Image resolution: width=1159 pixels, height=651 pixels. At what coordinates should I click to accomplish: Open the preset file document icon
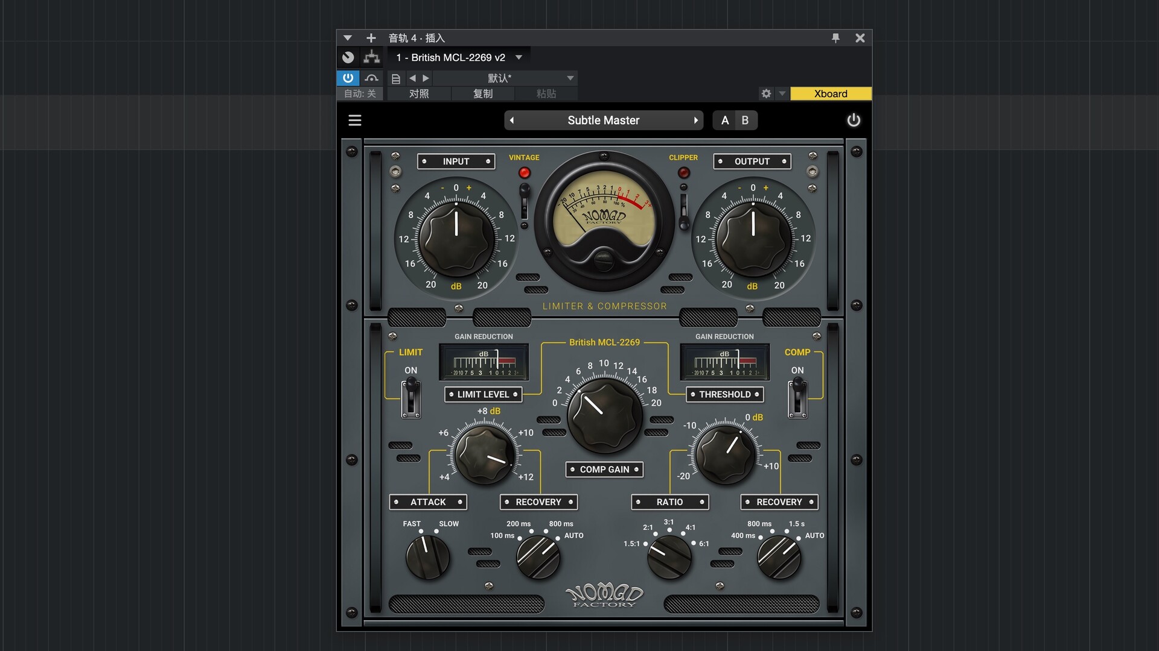396,78
